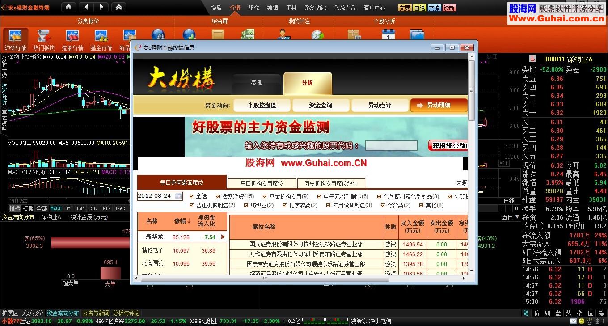Open the 行情 menu

235,8
